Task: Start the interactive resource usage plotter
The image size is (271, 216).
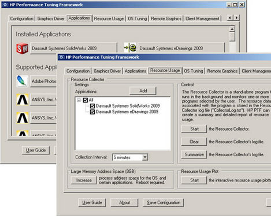Action: [194, 180]
